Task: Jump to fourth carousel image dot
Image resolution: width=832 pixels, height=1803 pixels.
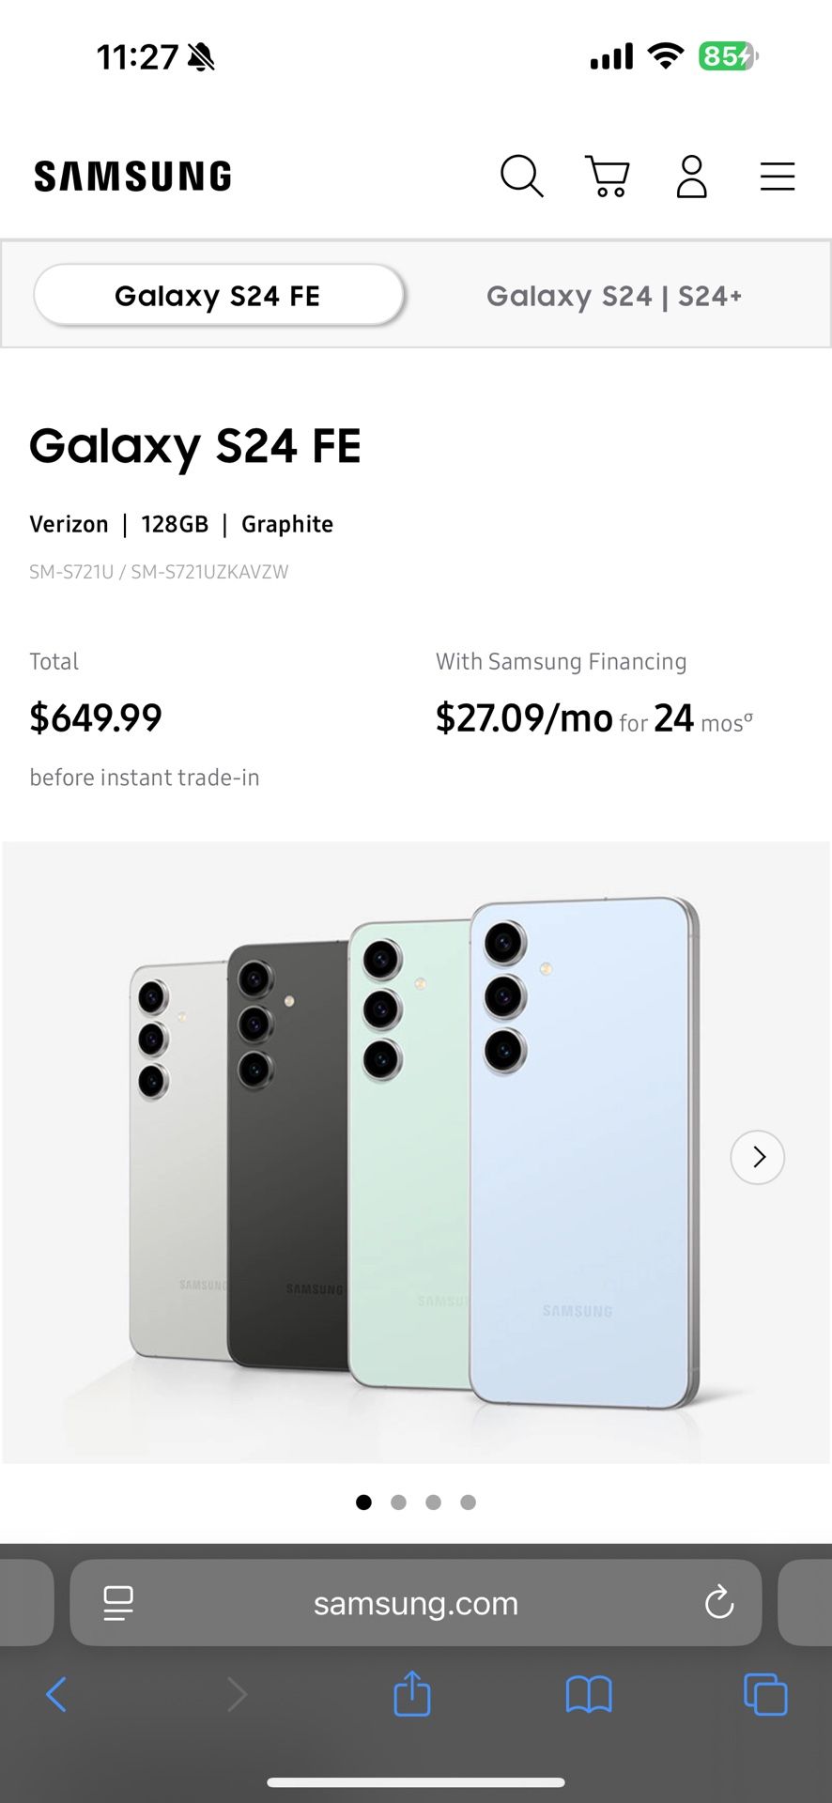Action: point(468,1502)
